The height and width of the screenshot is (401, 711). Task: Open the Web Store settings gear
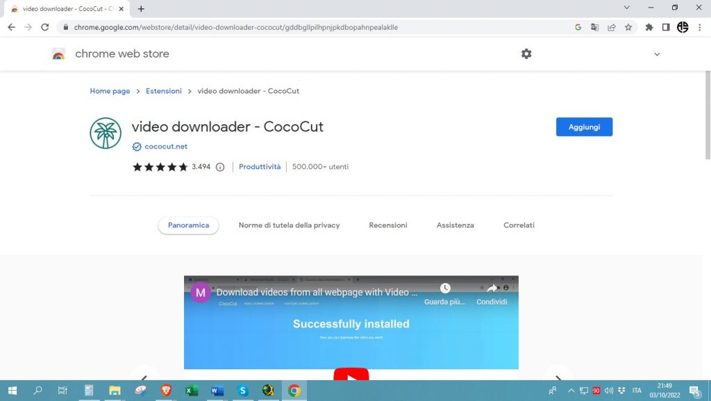(526, 53)
